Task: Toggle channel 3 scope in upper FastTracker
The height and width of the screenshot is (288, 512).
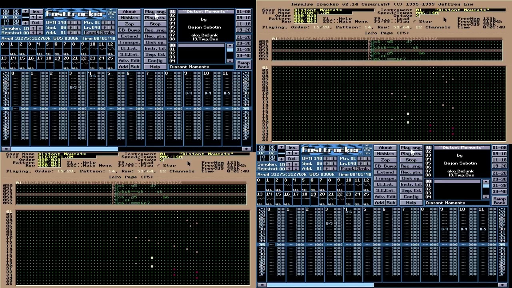Action: pos(32,48)
